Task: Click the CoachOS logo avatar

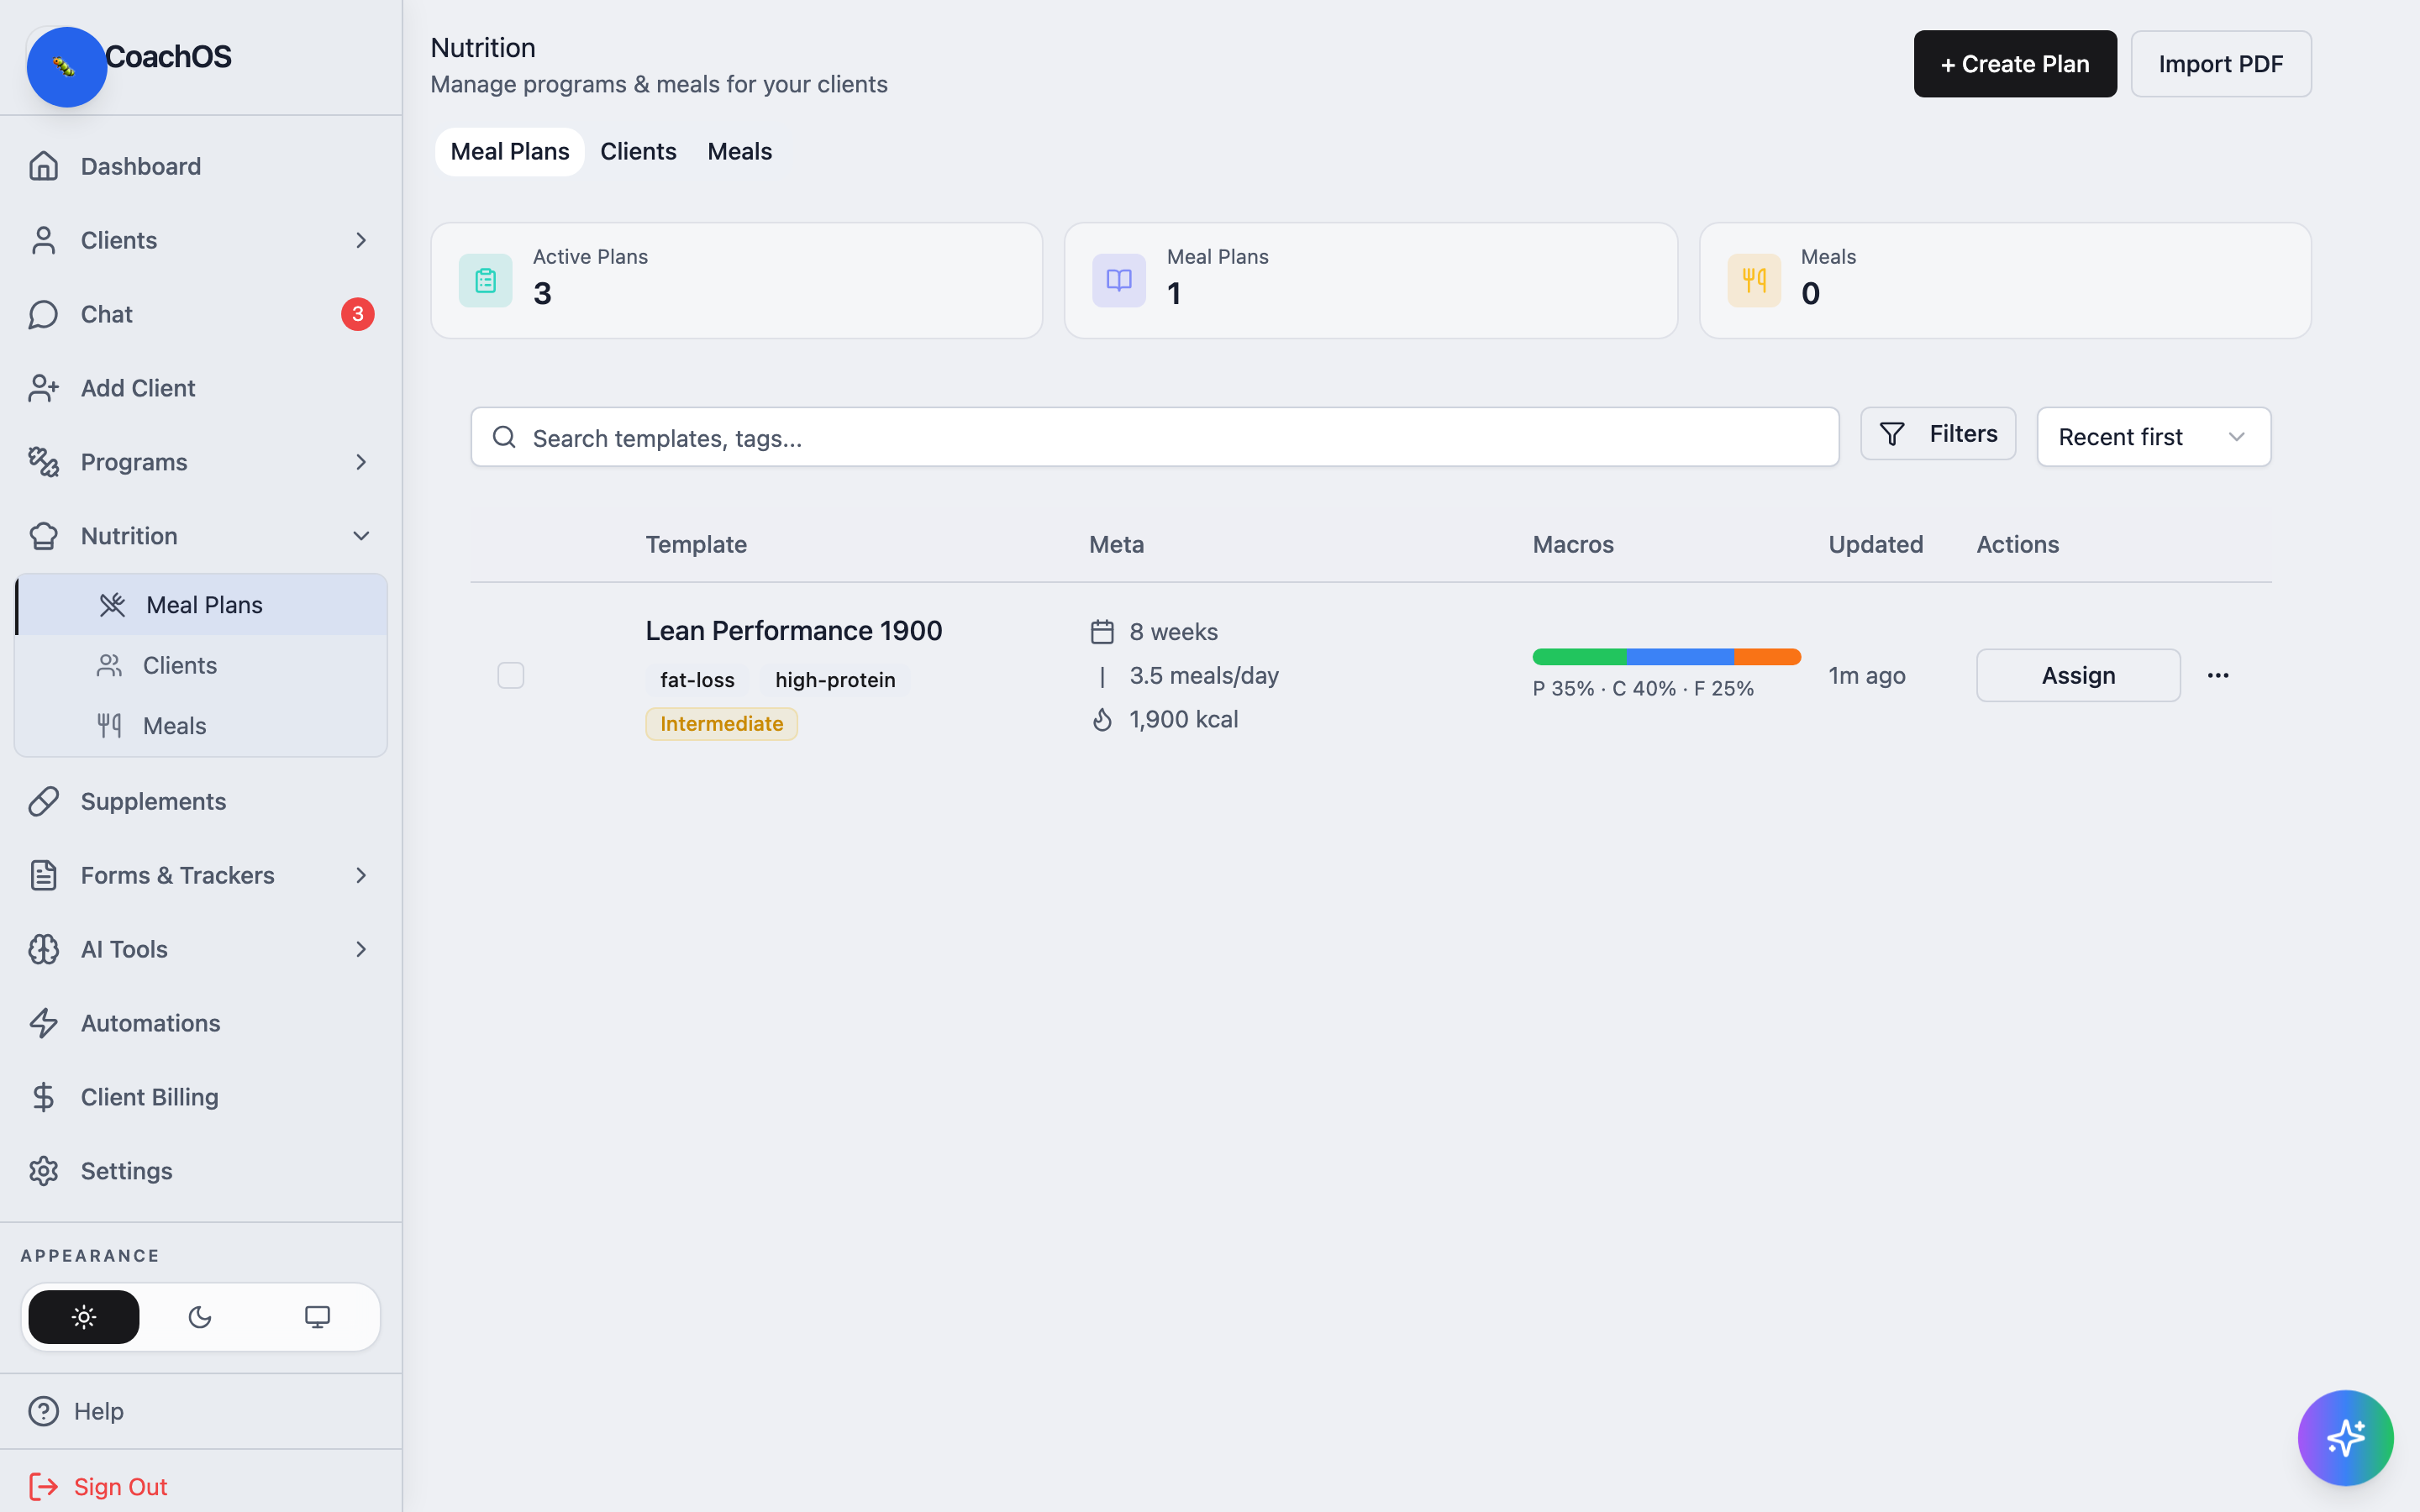Action: click(x=66, y=67)
